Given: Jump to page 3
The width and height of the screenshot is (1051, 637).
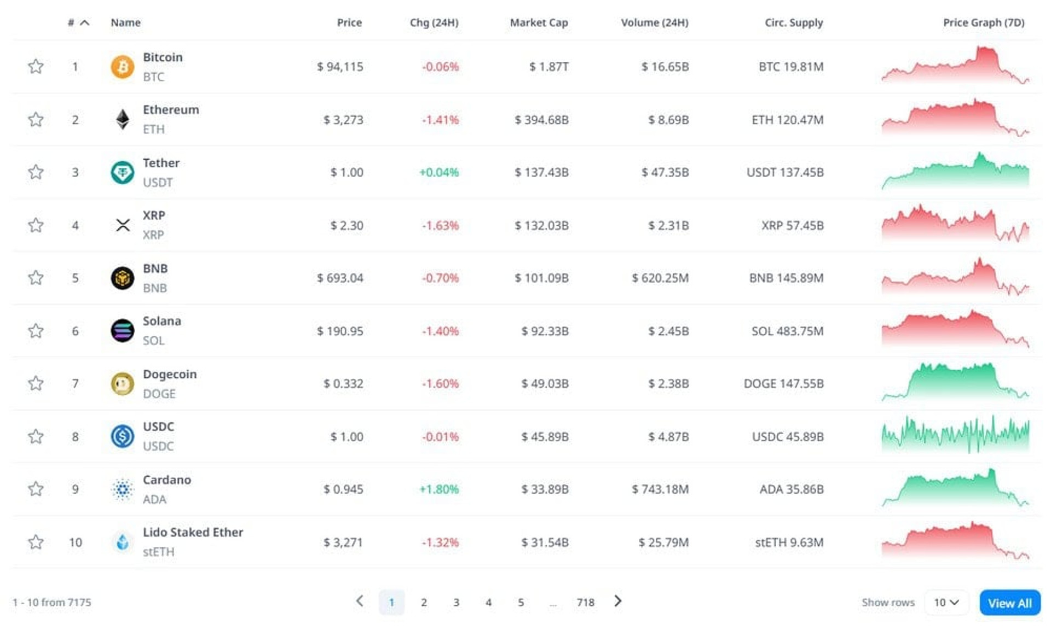Looking at the screenshot, I should pyautogui.click(x=456, y=602).
